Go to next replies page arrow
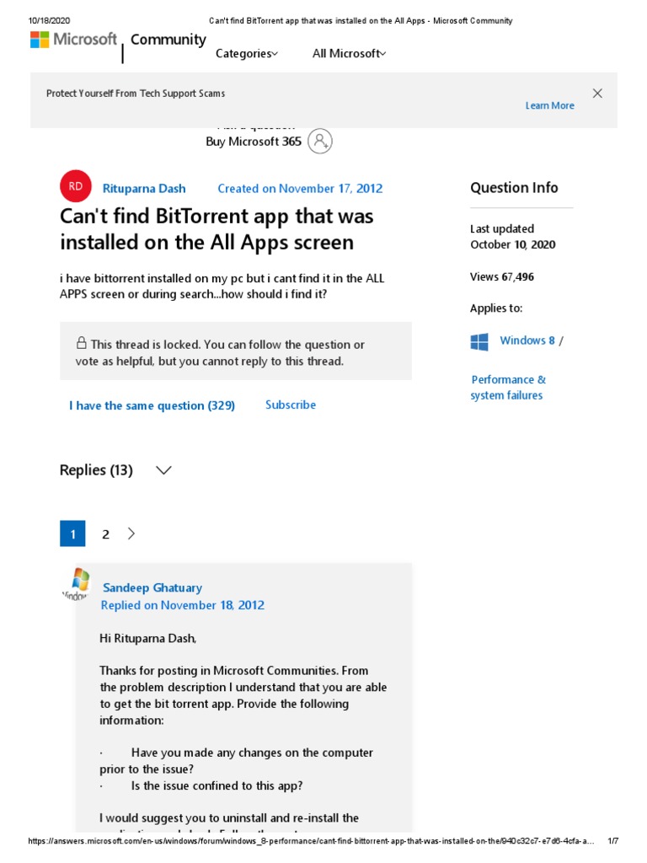Screen dimensions: 647x863 (x=131, y=533)
